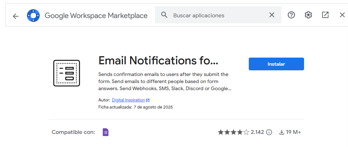This screenshot has width=348, height=147.
Task: Click the Email Notifications form app icon
Action: [67, 73]
